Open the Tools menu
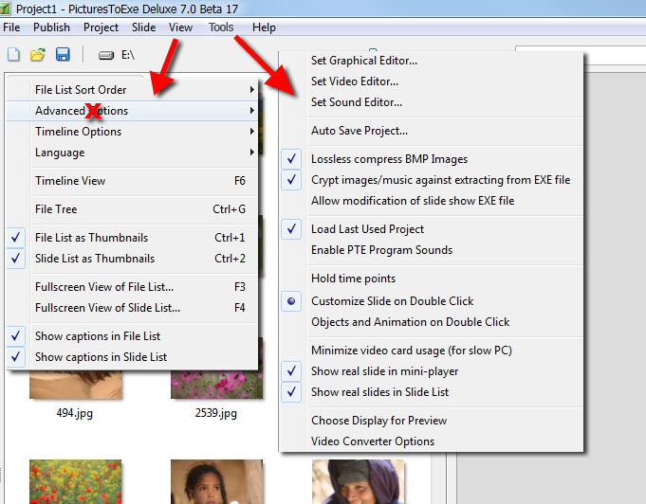This screenshot has height=504, width=646. coord(221,27)
